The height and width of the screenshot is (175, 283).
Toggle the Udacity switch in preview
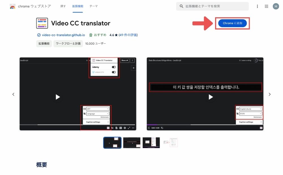tap(114, 72)
